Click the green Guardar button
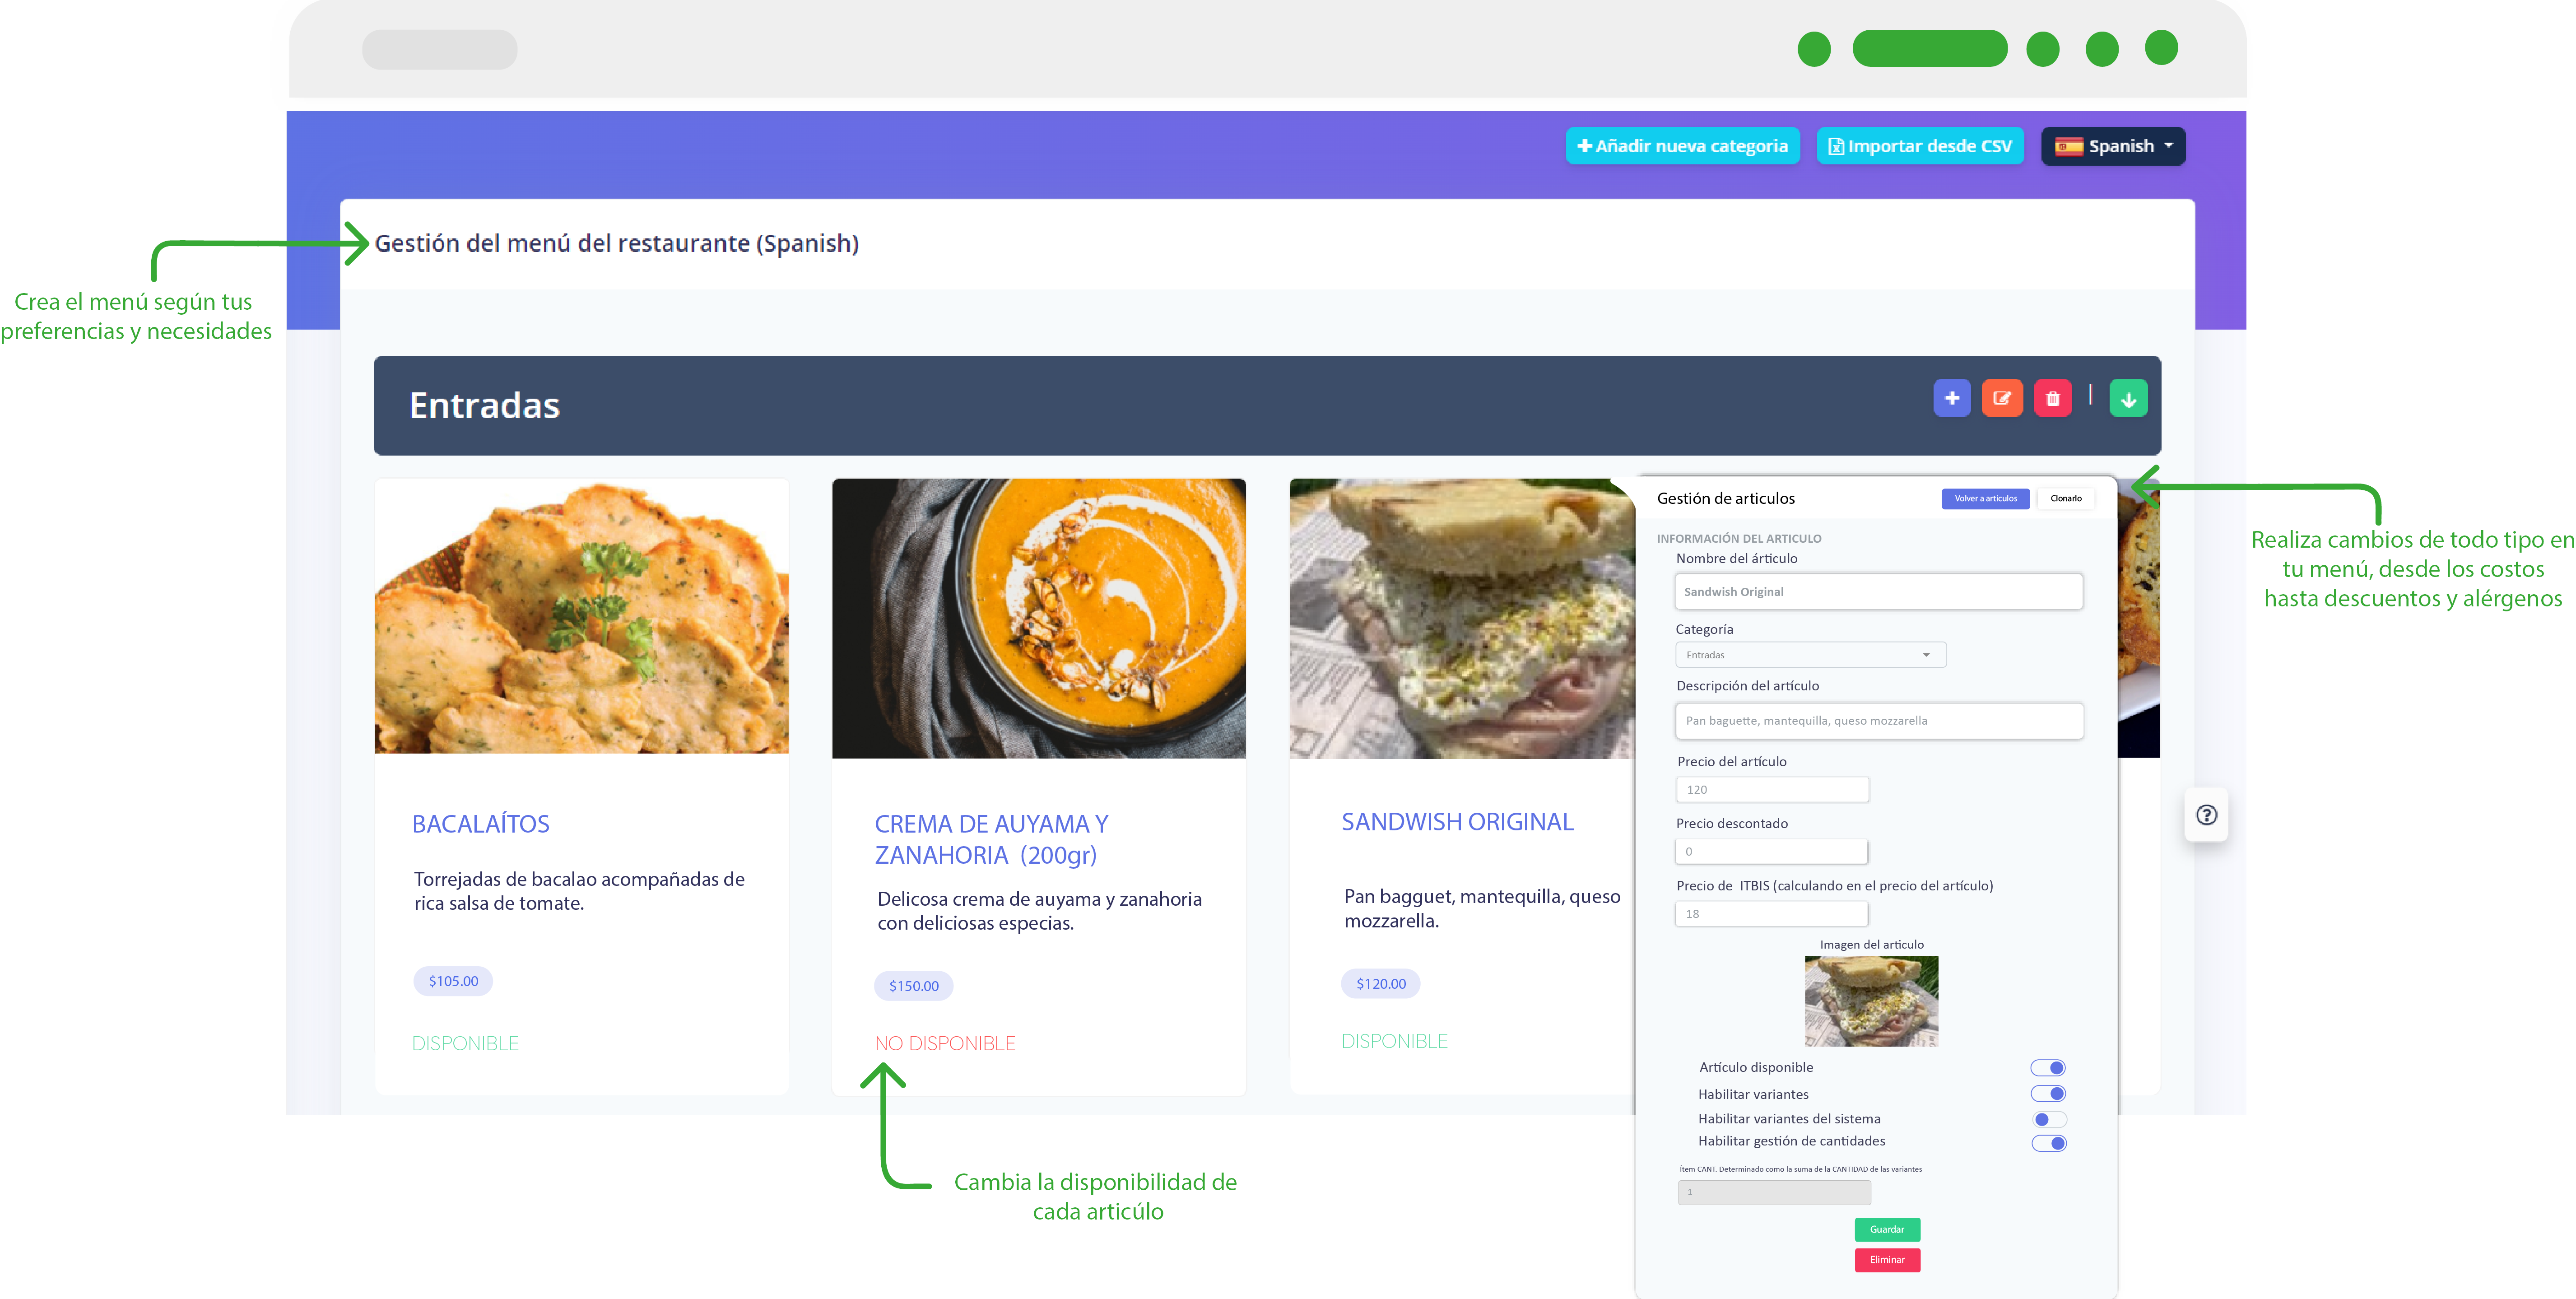This screenshot has width=2576, height=1299. [1887, 1229]
